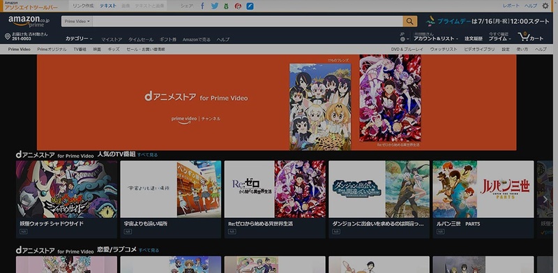Open ギフト券
The image size is (558, 273).
pyautogui.click(x=167, y=40)
